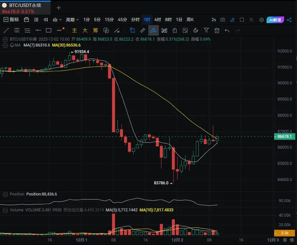The width and height of the screenshot is (297, 245).
Task: Switch to the 1日 timeframe
Action: coord(179,19)
